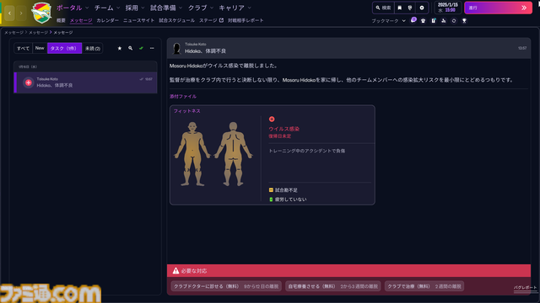Select the メッセージ sub-tab
The image size is (540, 303).
[81, 20]
